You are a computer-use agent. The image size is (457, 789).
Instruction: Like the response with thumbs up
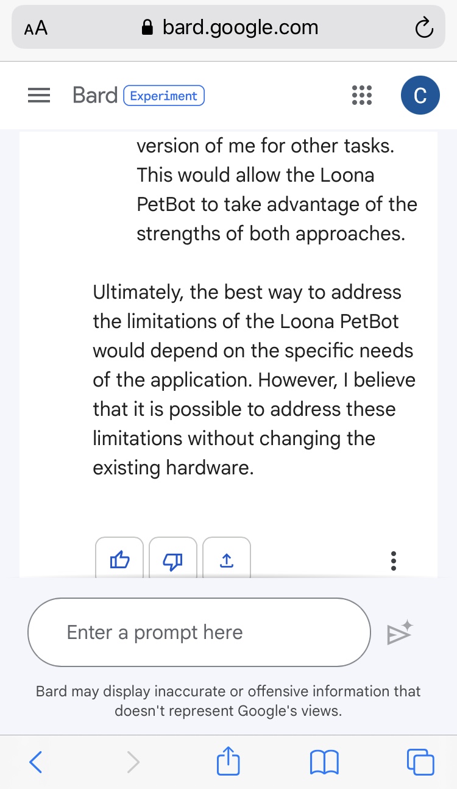pyautogui.click(x=119, y=559)
